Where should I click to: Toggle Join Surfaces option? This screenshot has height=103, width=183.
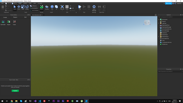34,10
